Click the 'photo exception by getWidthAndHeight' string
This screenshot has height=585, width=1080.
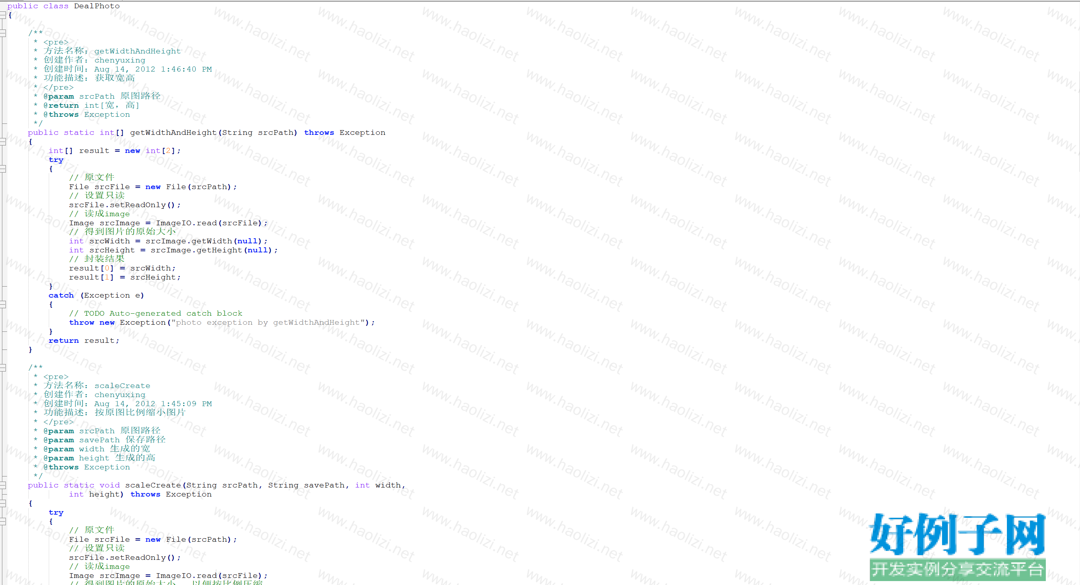(268, 322)
